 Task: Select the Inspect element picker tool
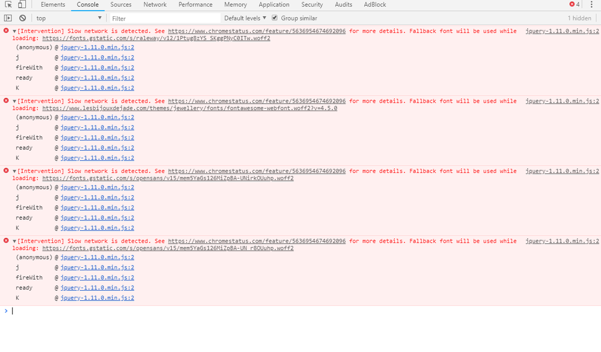[x=8, y=4]
